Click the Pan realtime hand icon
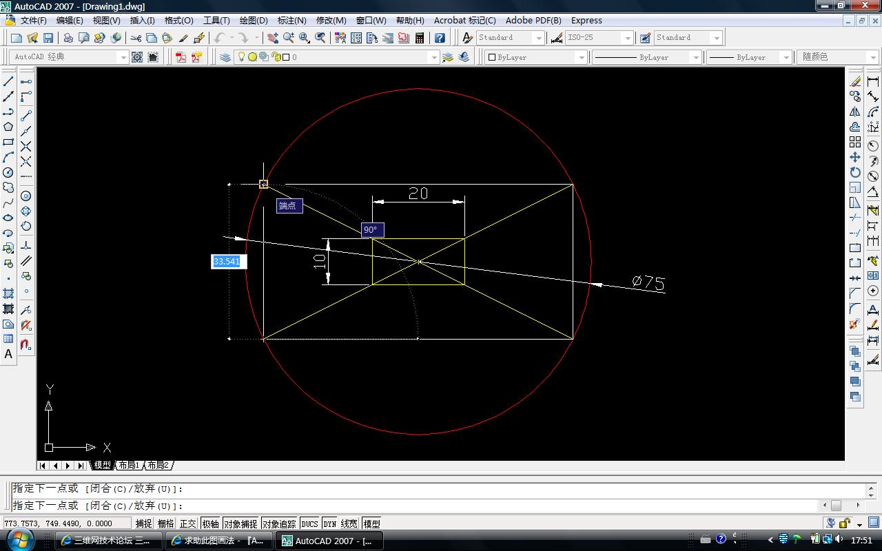The image size is (882, 551). pos(273,38)
